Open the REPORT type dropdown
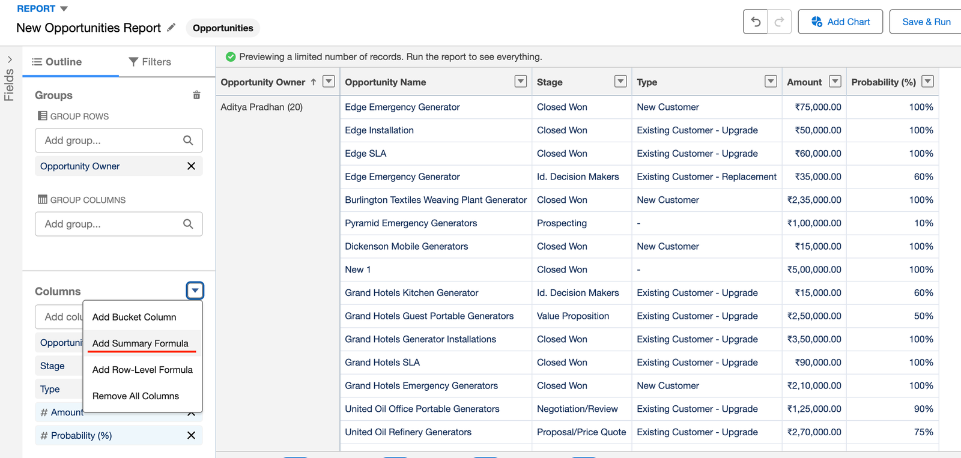Viewport: 961px width, 458px height. coord(64,9)
